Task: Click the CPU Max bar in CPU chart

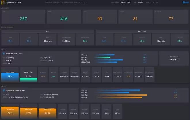Action: click(x=106, y=60)
